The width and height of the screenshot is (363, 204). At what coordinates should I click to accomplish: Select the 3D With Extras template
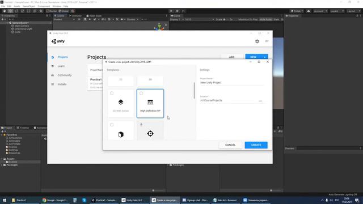coord(121,104)
